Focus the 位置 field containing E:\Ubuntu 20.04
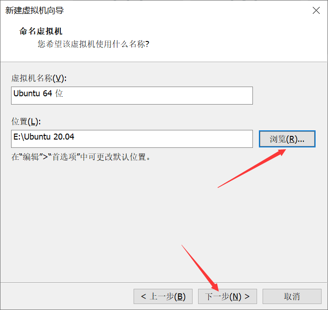The image size is (328, 310). click(132, 139)
